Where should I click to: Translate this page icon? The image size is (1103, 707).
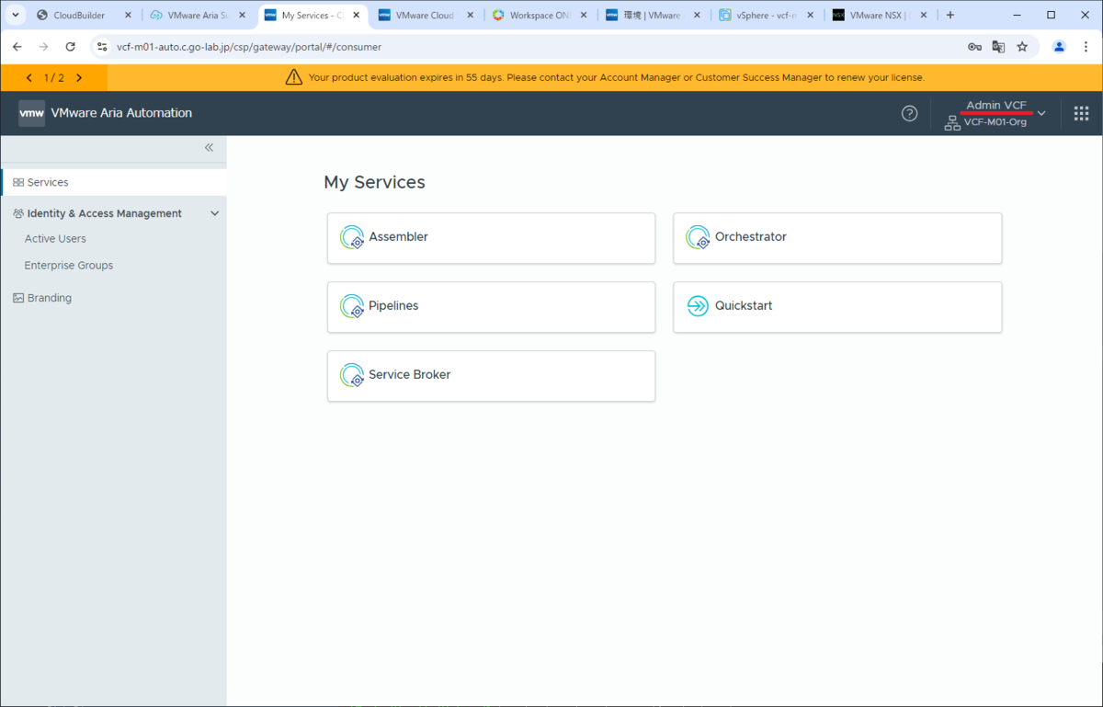tap(998, 47)
